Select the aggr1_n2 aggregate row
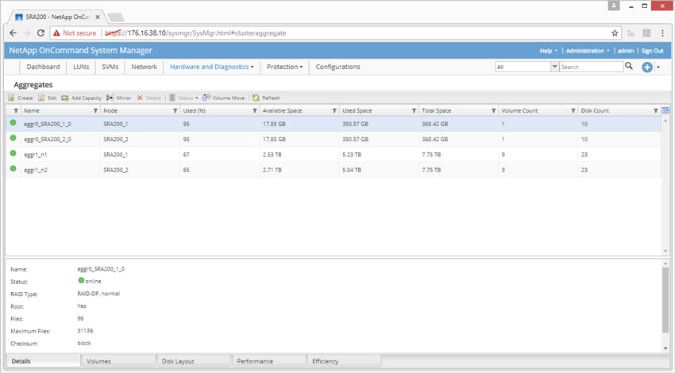This screenshot has height=373, width=675. pos(334,170)
